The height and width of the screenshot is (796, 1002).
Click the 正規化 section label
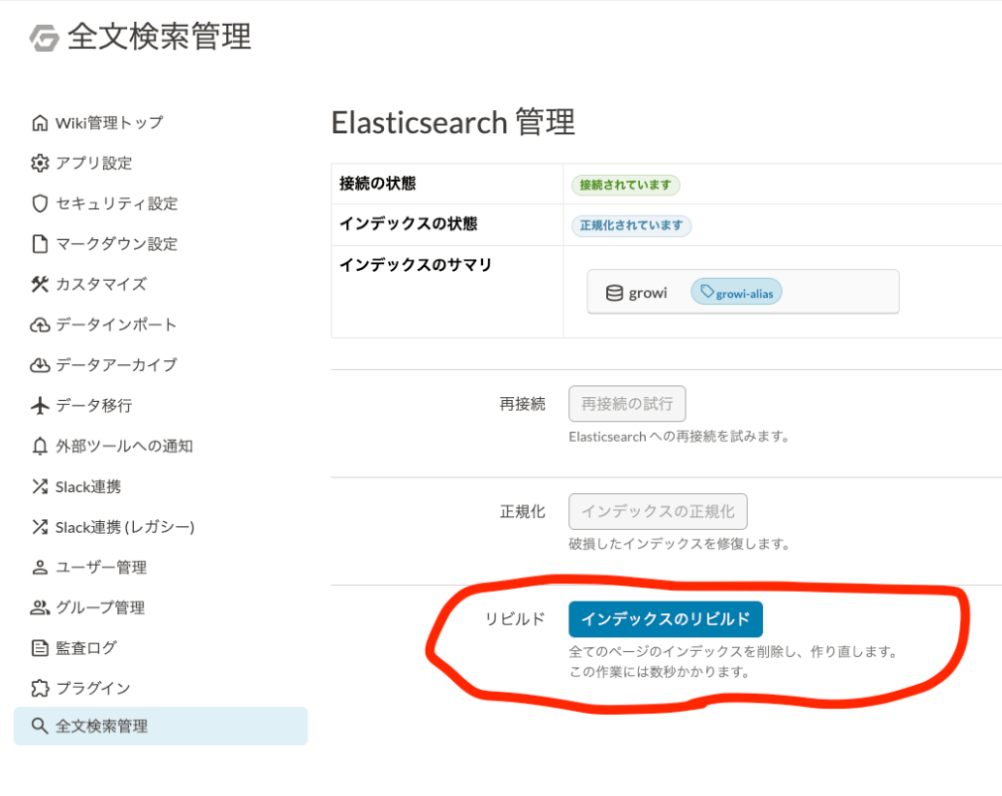point(522,511)
